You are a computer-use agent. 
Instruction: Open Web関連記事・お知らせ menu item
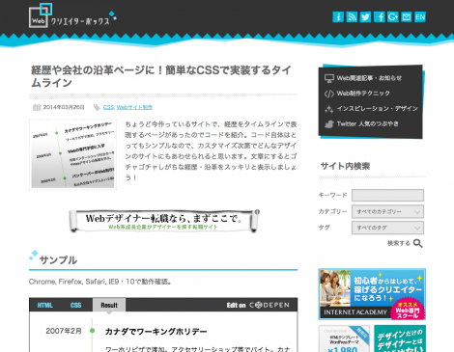pyautogui.click(x=369, y=78)
